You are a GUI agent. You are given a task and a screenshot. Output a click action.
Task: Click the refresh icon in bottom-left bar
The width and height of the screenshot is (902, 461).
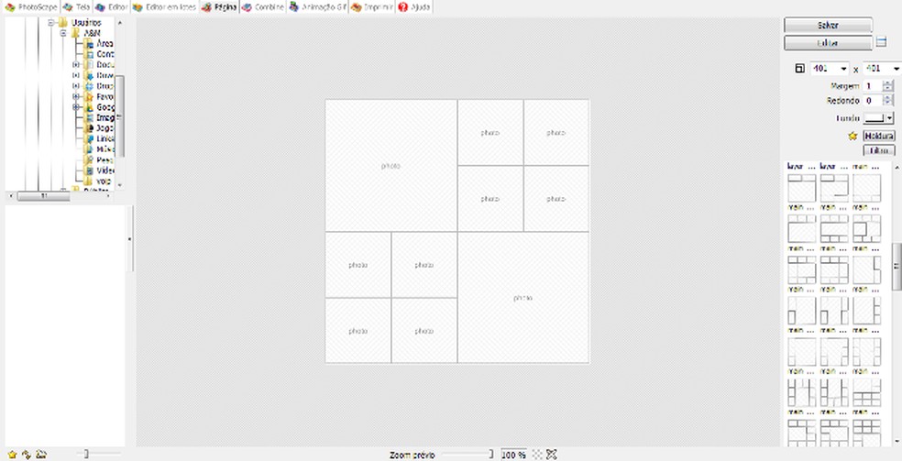(x=26, y=455)
